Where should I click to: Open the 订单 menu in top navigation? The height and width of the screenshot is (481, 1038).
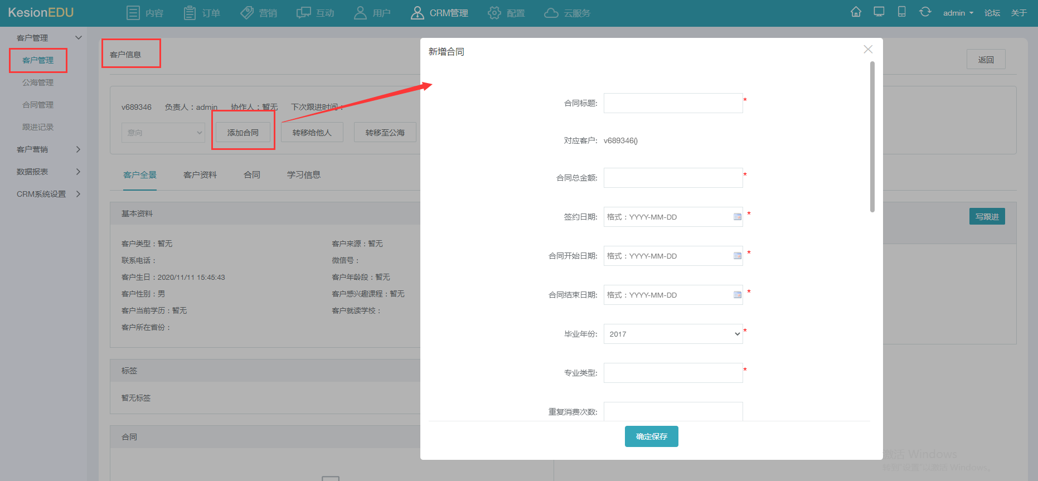202,13
